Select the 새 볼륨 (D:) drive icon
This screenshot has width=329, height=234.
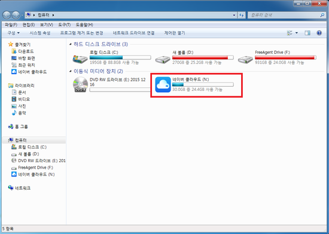pyautogui.click(x=163, y=59)
